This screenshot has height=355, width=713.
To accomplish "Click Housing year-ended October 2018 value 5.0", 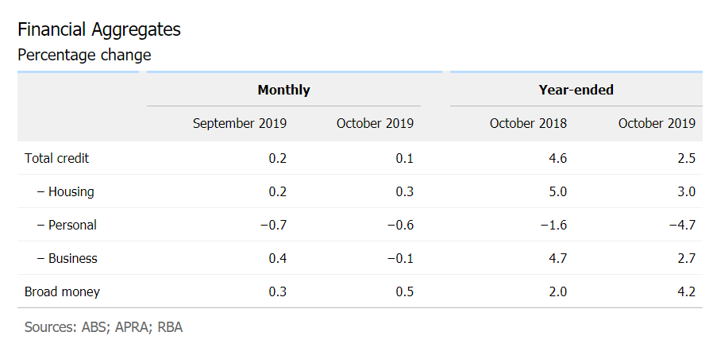I will pos(557,191).
